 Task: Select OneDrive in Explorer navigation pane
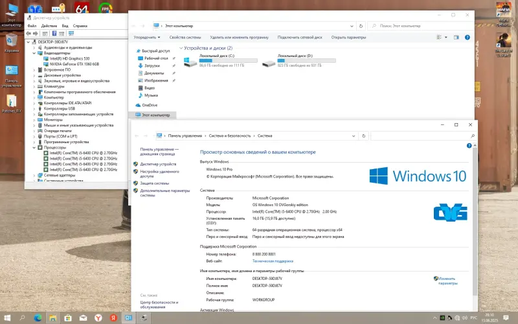point(150,105)
